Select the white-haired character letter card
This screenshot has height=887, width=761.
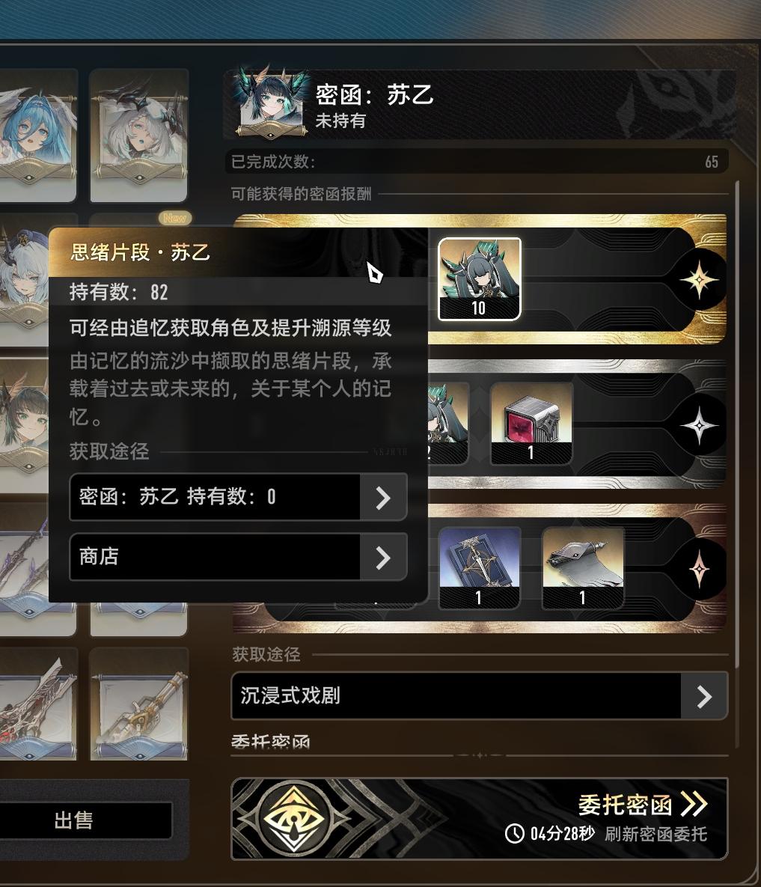pos(139,135)
